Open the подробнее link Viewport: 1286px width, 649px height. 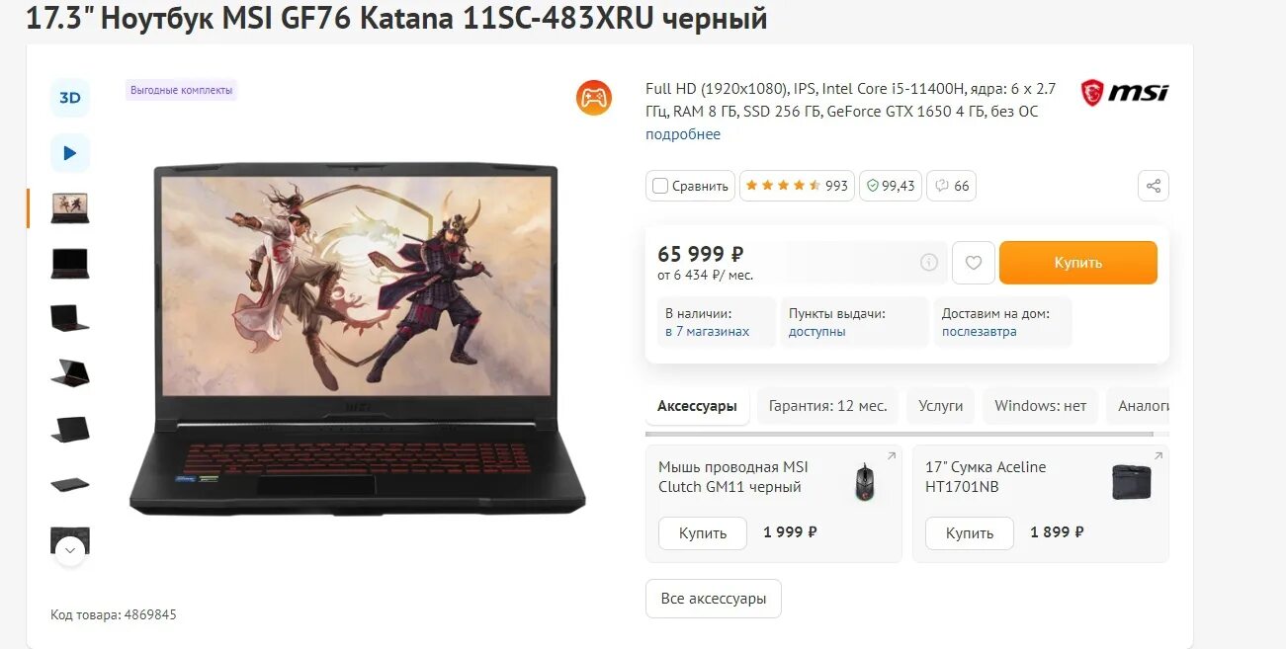683,134
